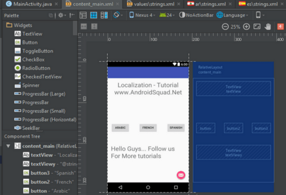The width and height of the screenshot is (286, 195).
Task: Click the SPANISH button in preview
Action: pyautogui.click(x=176, y=128)
